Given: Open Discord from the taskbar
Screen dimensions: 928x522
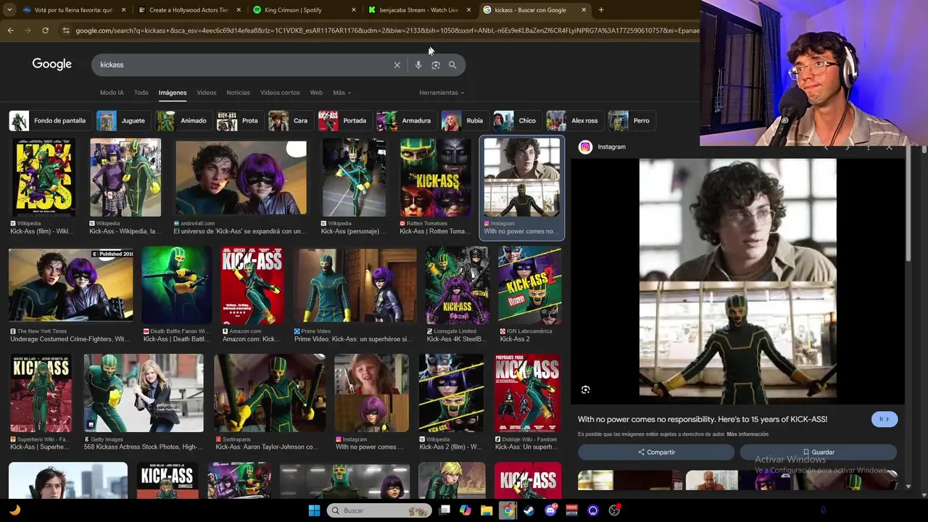Looking at the screenshot, I should [550, 510].
